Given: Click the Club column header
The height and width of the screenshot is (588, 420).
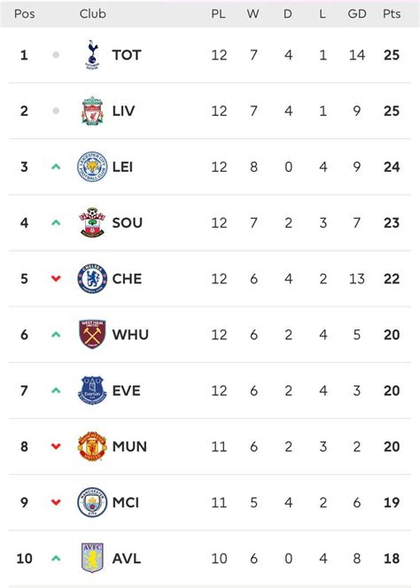Looking at the screenshot, I should [x=93, y=14].
